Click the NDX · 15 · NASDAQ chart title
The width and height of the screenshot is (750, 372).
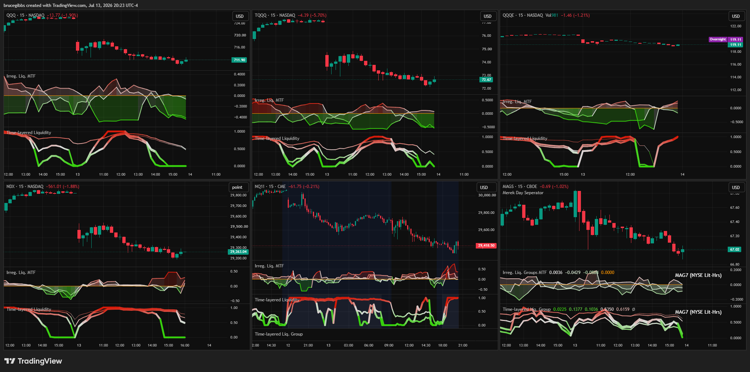click(x=25, y=187)
